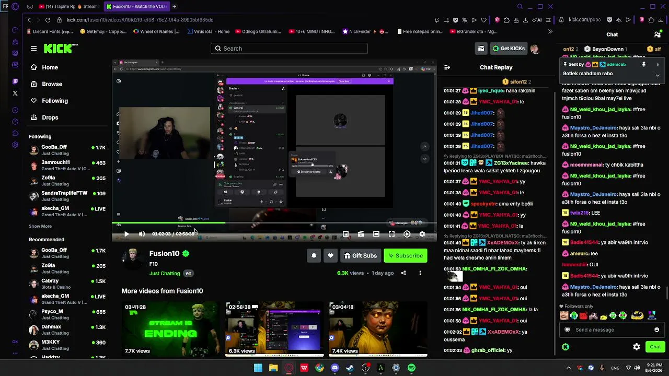Image resolution: width=669 pixels, height=376 pixels.
Task: Open the Kick hamburger menu
Action: click(33, 49)
